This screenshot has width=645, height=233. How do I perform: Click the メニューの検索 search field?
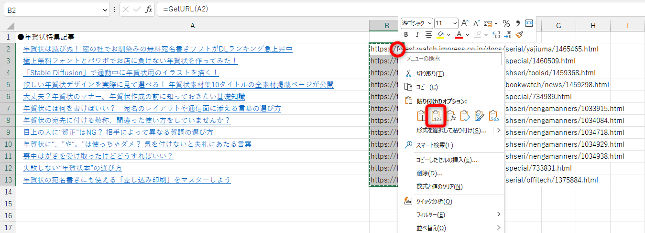point(451,58)
